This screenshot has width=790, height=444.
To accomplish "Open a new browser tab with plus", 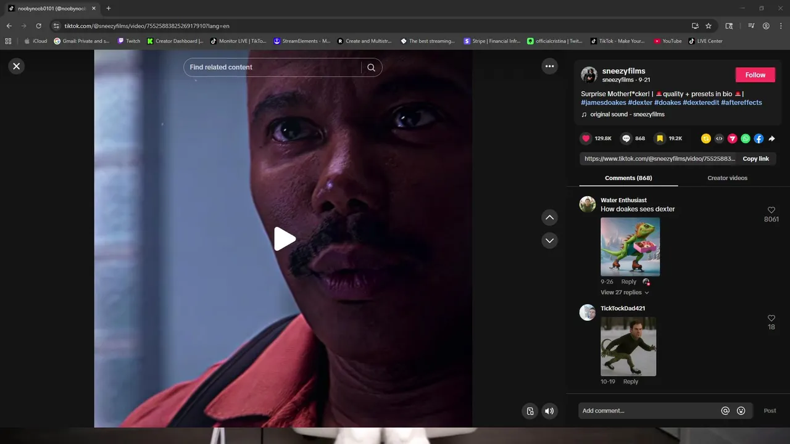I will (x=109, y=8).
